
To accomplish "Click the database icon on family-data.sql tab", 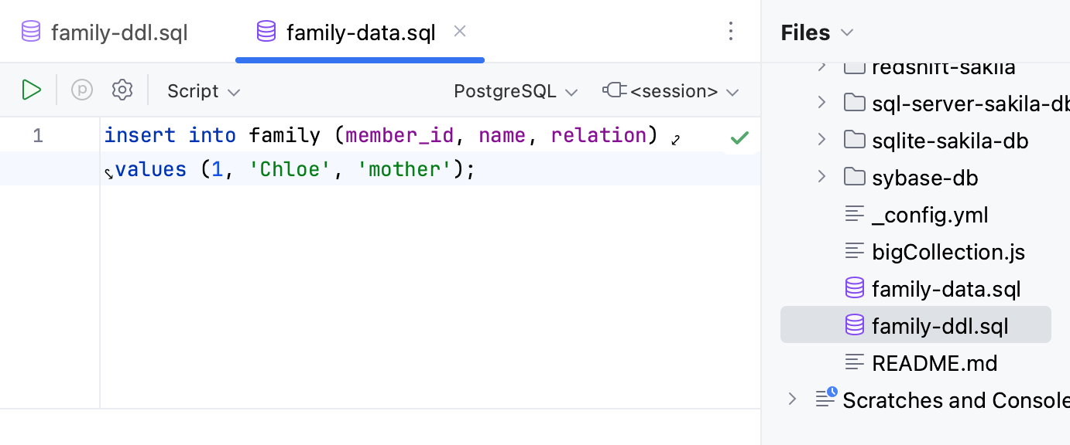I will [x=266, y=32].
